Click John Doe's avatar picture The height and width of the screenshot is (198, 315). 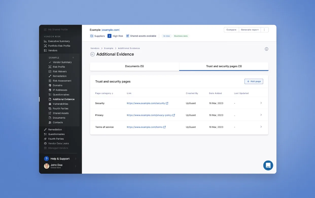coord(47,166)
